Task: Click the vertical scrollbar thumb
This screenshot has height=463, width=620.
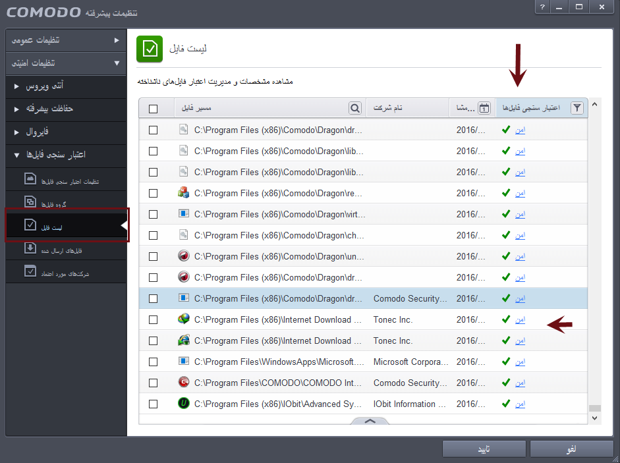Action: coord(595,408)
